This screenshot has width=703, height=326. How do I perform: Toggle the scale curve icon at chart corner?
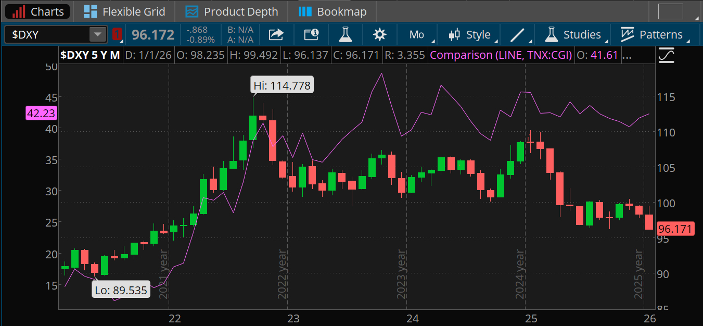666,55
